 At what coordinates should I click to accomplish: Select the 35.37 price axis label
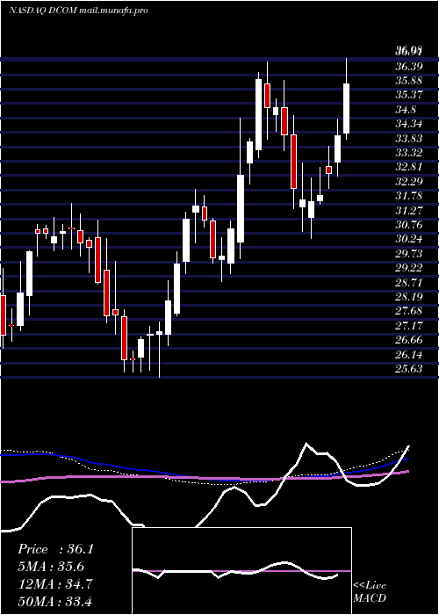(409, 95)
